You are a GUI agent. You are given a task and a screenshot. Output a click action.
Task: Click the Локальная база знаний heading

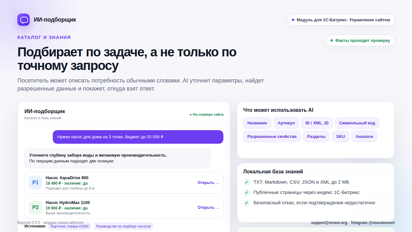pos(273,172)
